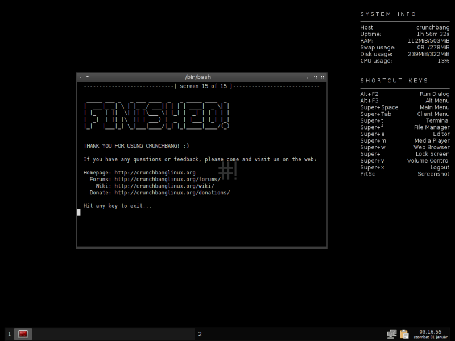Image resolution: width=455 pixels, height=341 pixels.
Task: Click the two-dot button in the terminal titlebar
Action: click(x=88, y=77)
